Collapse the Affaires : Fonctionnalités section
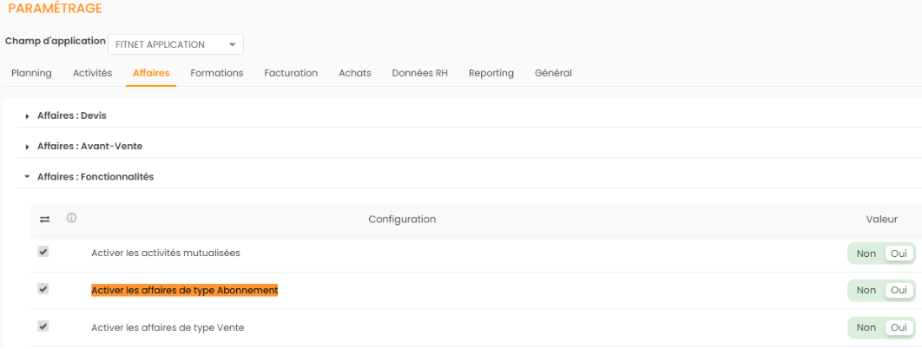Viewport: 922px width, 349px height. (95, 176)
